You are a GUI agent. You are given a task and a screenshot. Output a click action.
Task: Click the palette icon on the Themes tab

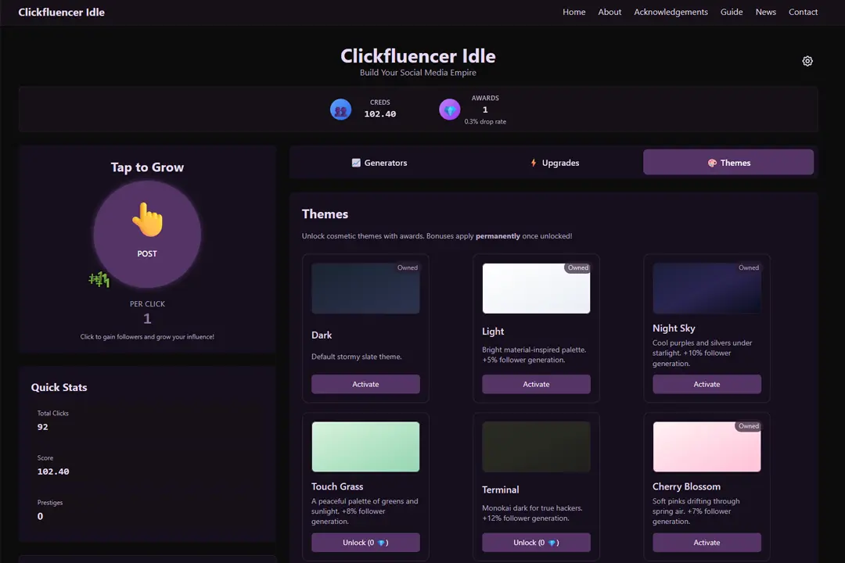click(713, 163)
